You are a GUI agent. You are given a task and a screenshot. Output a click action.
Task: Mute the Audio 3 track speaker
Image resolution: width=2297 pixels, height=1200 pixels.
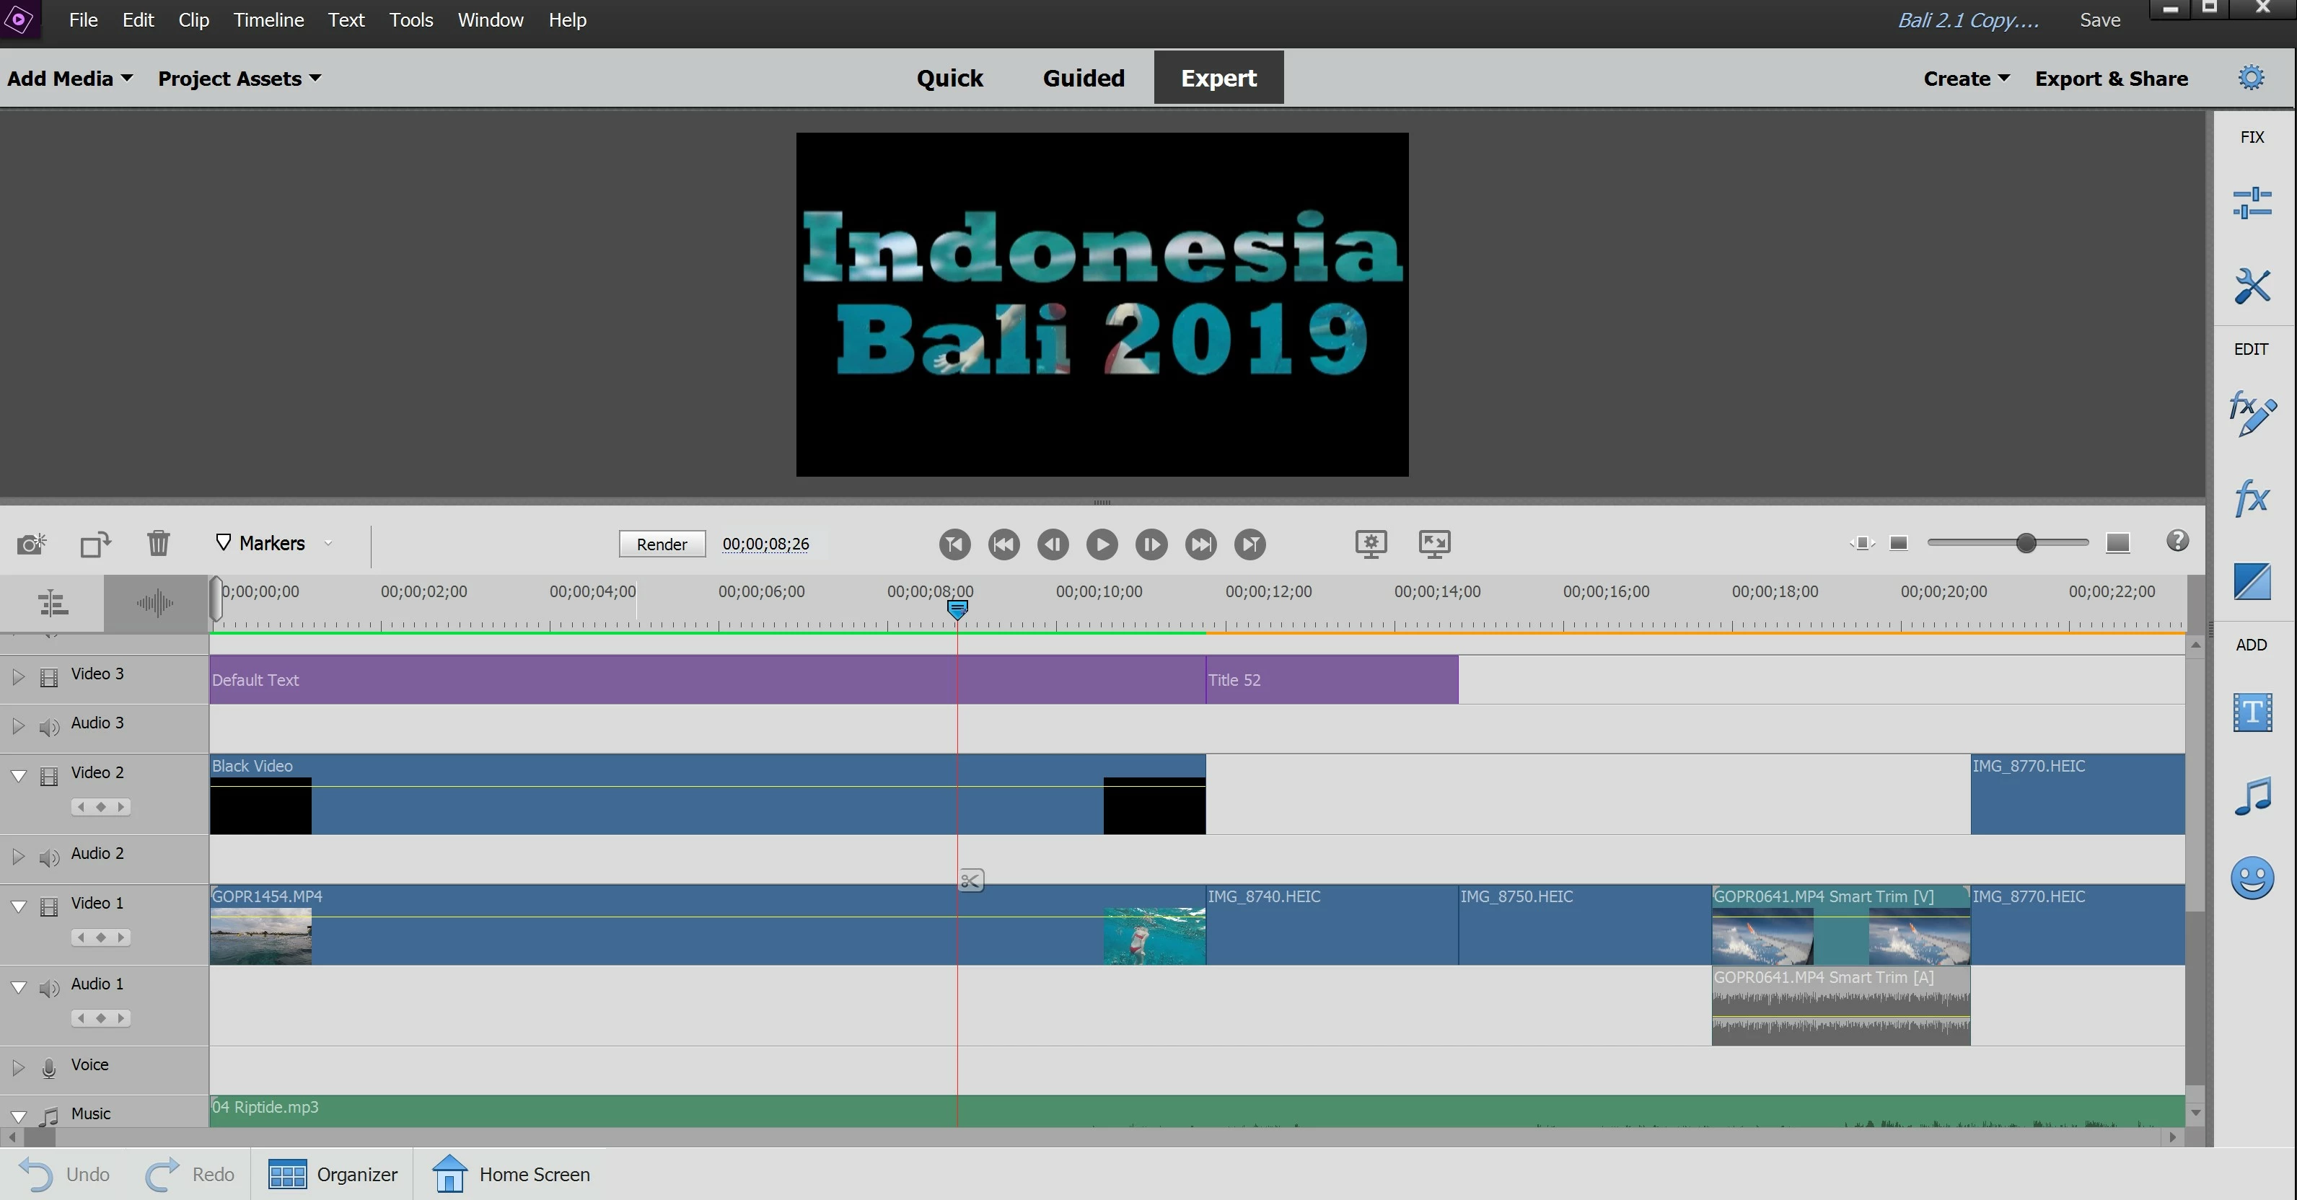[x=49, y=727]
